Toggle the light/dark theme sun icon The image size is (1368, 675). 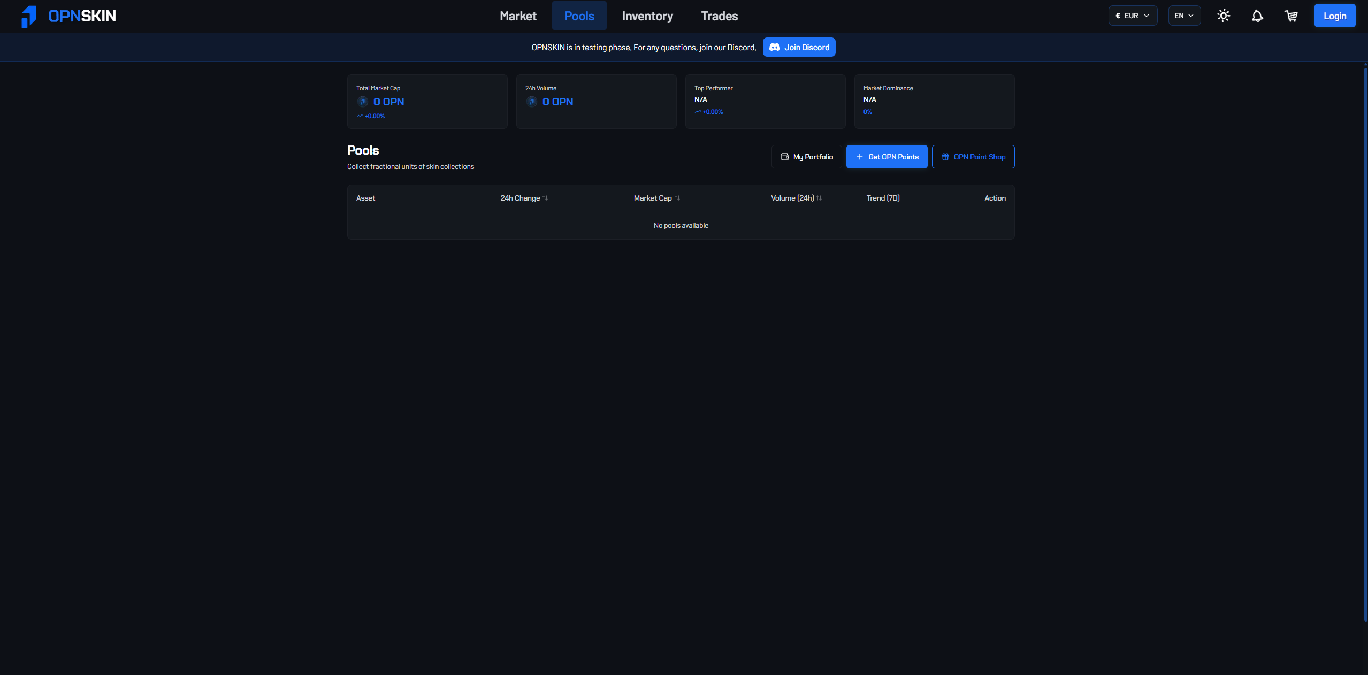1223,16
